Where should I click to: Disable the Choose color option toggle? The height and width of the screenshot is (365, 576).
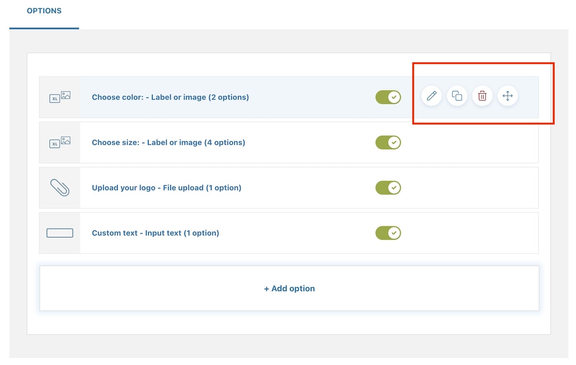point(388,97)
